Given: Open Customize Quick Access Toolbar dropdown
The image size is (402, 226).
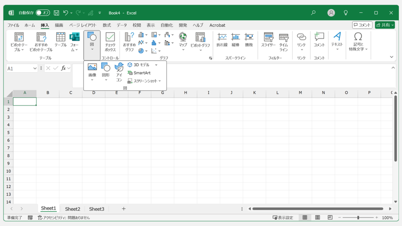Looking at the screenshot, I should 100,13.
